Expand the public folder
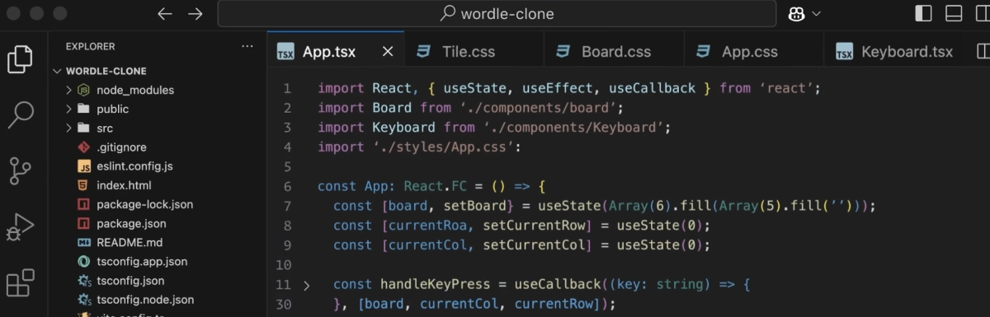Image resolution: width=990 pixels, height=317 pixels. click(x=112, y=109)
